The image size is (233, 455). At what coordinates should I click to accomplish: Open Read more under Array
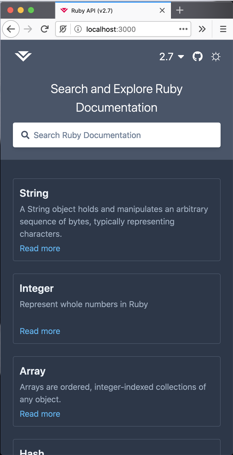(x=40, y=414)
